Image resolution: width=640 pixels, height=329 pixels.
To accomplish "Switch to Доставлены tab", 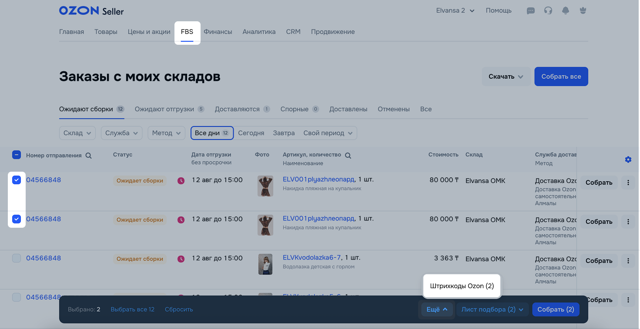I will point(348,109).
